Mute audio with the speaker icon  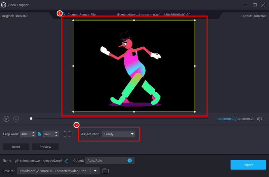[x=259, y=119]
